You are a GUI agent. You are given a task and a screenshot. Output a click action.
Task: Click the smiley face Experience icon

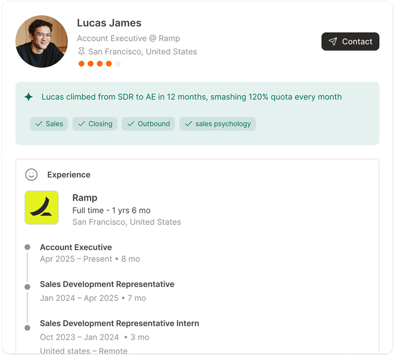(31, 175)
